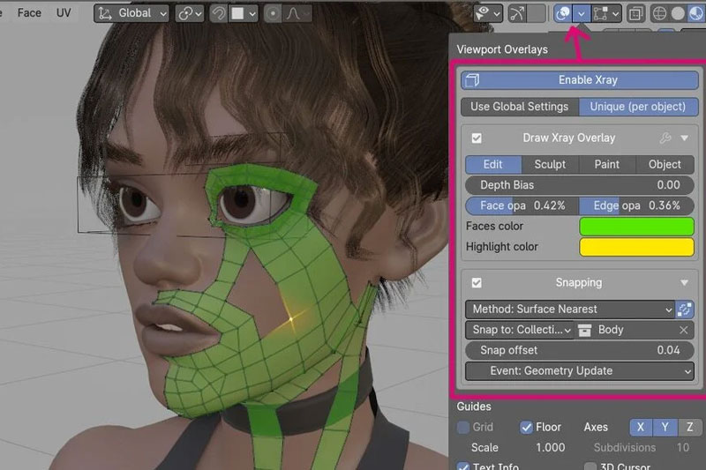Open the viewport visibility and selectability dropdown
Image resolution: width=706 pixels, height=470 pixels.
[488, 13]
